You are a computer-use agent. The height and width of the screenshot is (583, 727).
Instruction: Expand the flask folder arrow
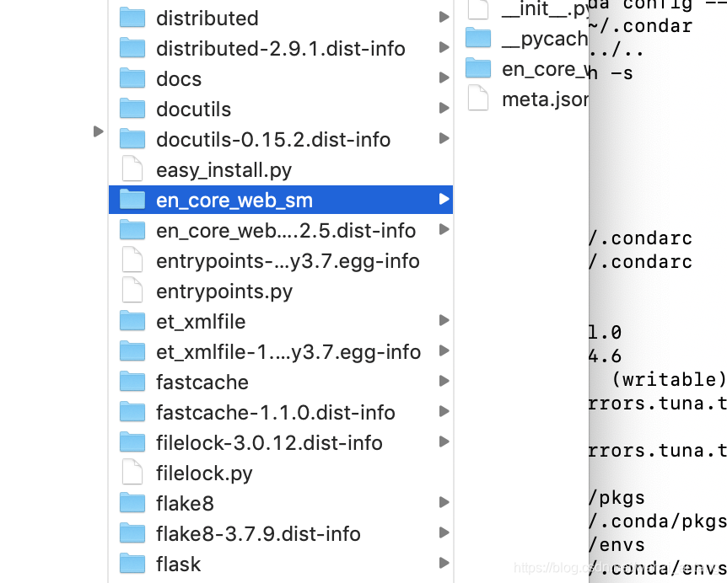(444, 563)
